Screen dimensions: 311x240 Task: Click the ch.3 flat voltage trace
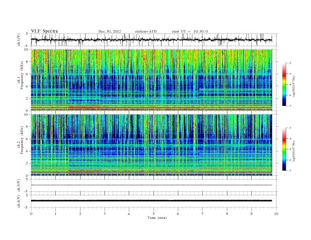pos(151,185)
